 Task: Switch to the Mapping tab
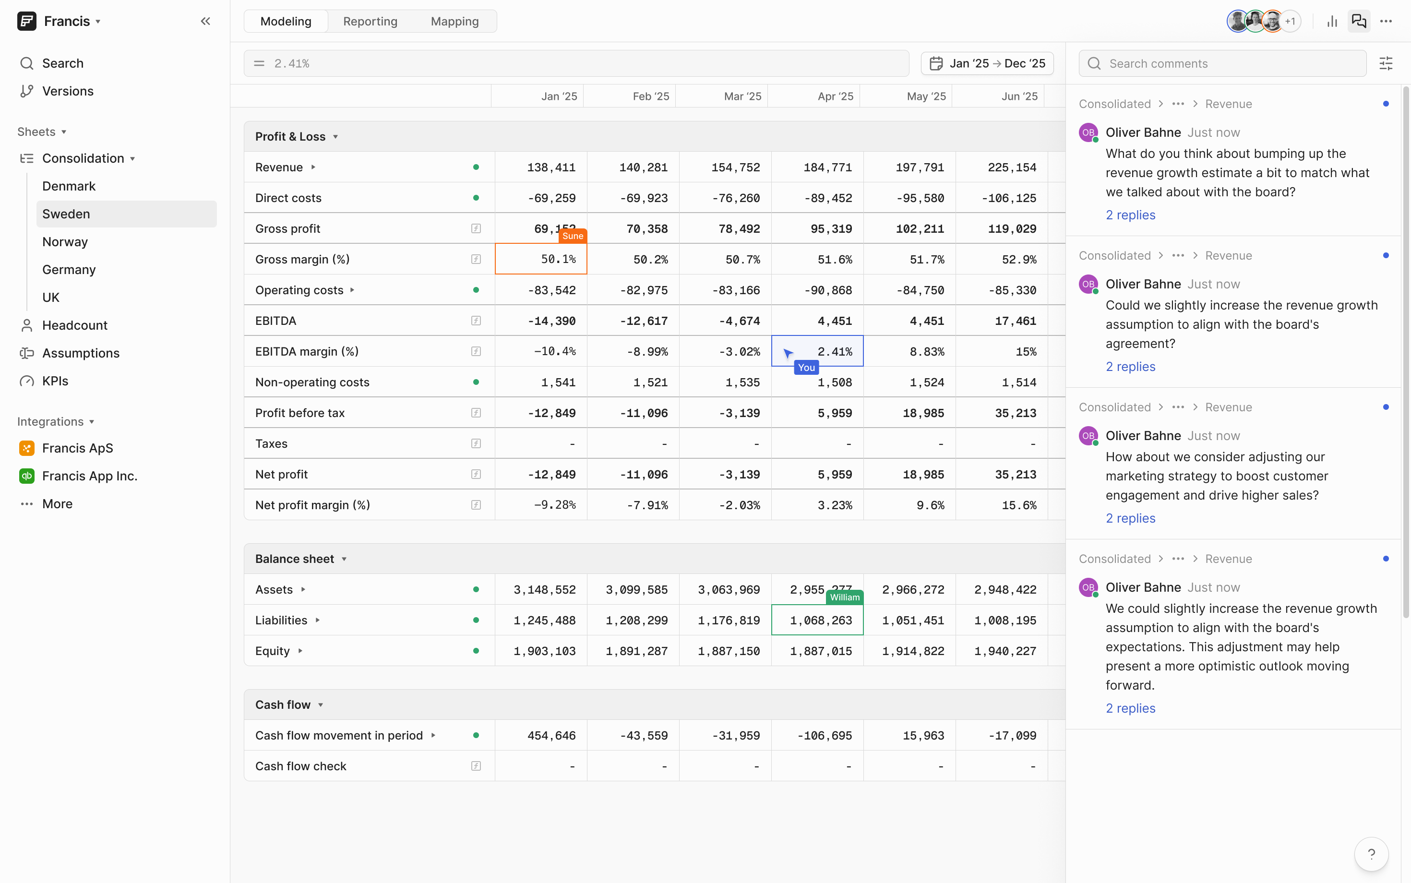454,22
